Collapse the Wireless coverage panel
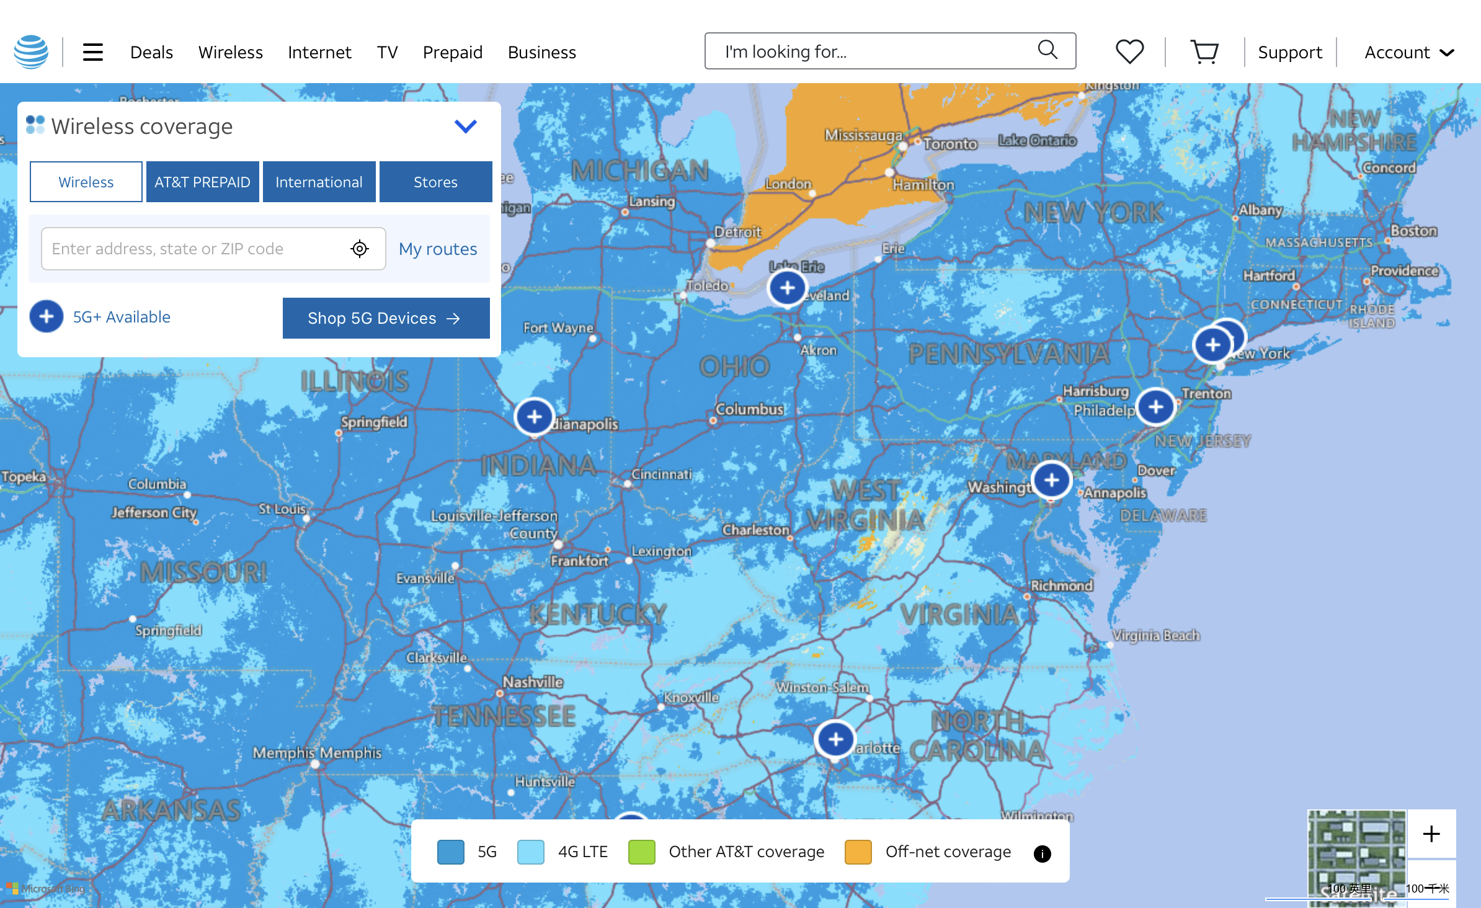This screenshot has width=1481, height=908. pos(465,127)
